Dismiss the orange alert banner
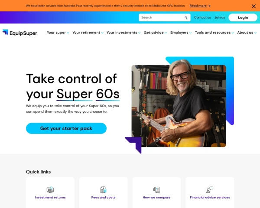 [x=253, y=6]
